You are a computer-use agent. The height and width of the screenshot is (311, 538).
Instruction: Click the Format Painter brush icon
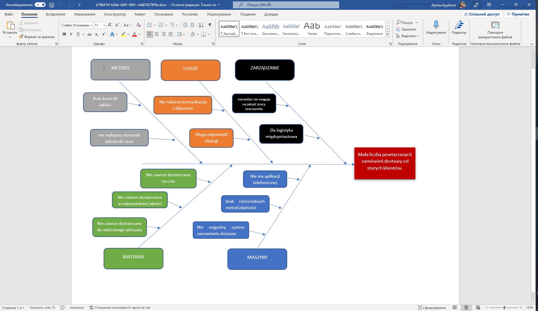pos(21,37)
